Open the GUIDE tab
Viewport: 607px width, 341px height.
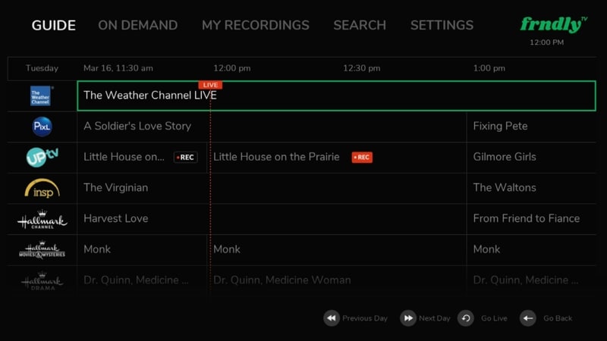(53, 26)
